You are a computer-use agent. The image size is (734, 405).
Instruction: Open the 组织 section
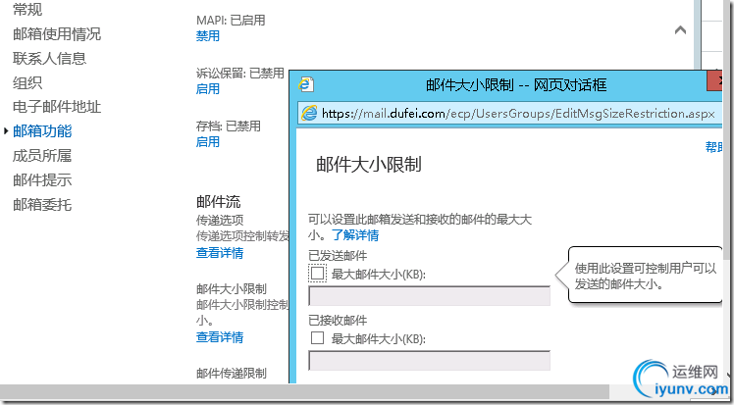pos(27,82)
